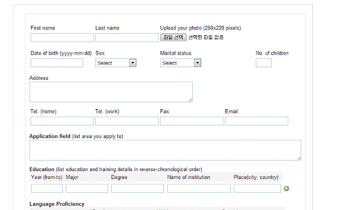Click the Major input in Education

(x=86, y=188)
